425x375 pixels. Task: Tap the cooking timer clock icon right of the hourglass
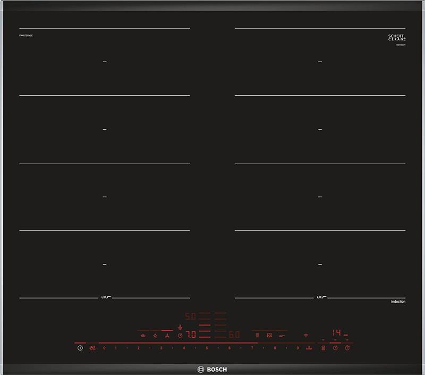[335, 348]
